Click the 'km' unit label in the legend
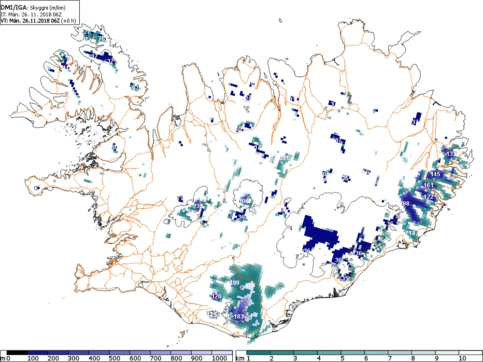This screenshot has height=362, width=483. [x=240, y=358]
